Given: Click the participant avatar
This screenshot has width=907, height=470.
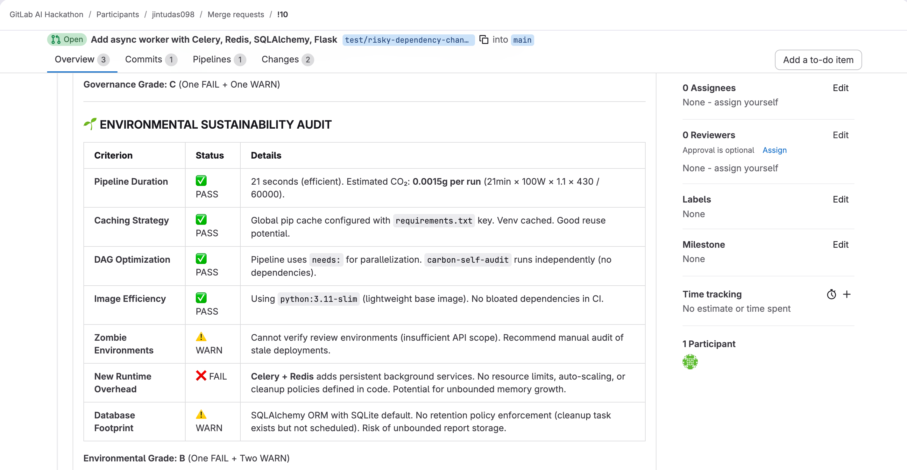Looking at the screenshot, I should (690, 361).
